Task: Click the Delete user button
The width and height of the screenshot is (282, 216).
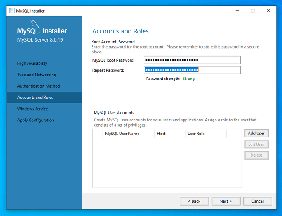Action: [256, 155]
